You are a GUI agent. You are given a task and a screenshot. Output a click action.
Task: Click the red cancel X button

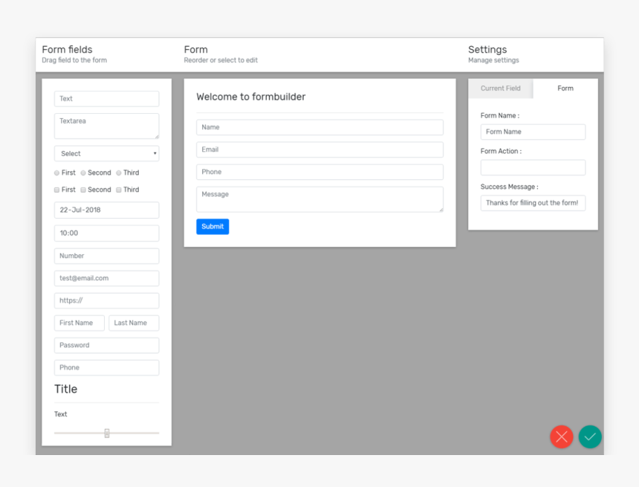(x=561, y=436)
